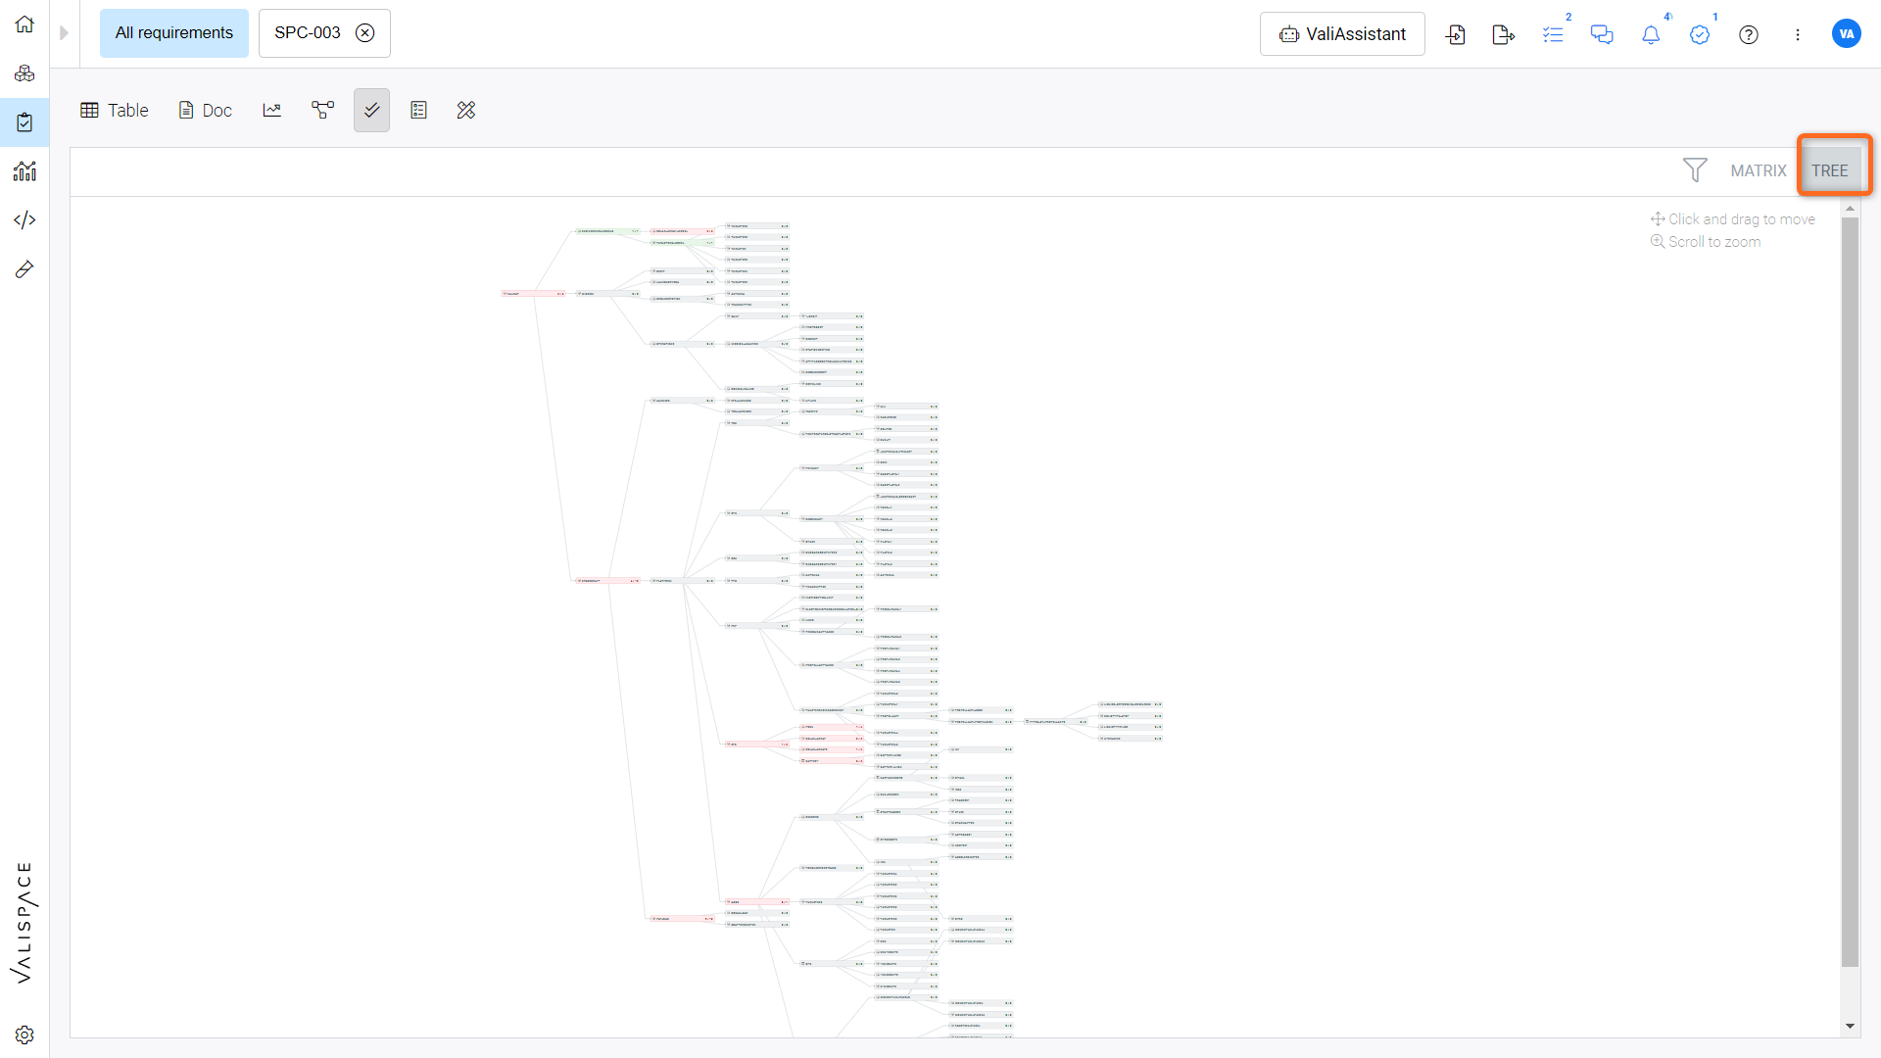Open the components cubes module in sidebar
The width and height of the screenshot is (1881, 1058).
coord(24,73)
